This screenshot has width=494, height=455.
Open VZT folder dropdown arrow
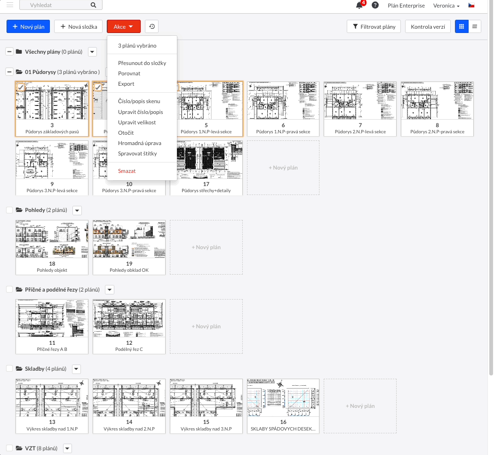tap(67, 448)
